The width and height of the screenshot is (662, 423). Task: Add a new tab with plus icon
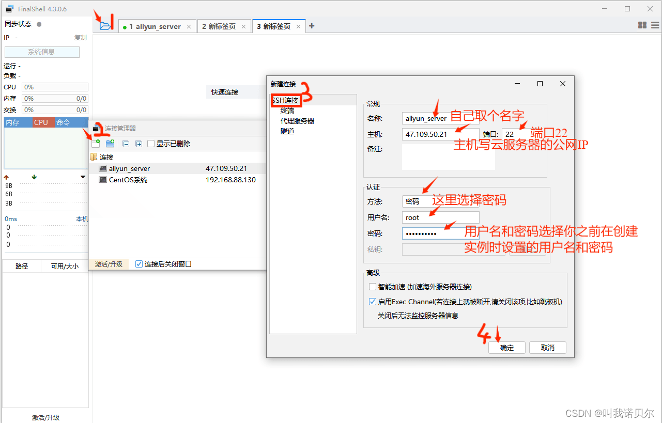pyautogui.click(x=311, y=26)
